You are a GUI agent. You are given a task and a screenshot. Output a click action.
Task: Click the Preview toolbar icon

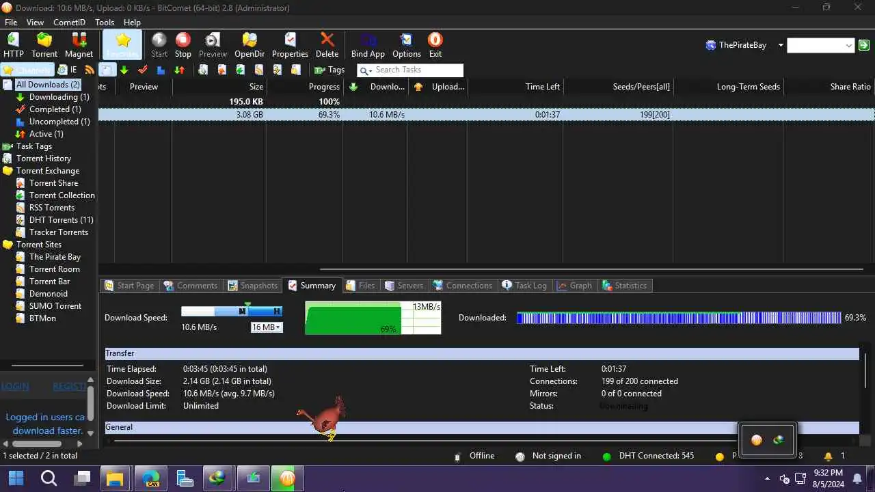(213, 45)
